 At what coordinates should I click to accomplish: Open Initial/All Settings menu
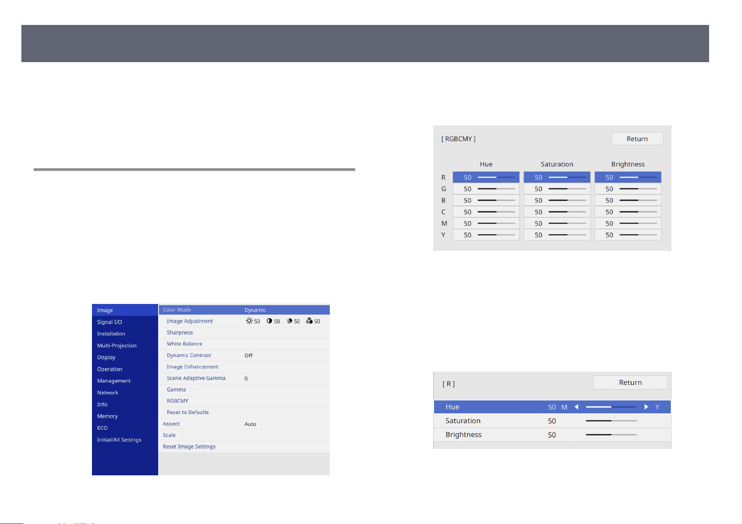[x=125, y=440]
